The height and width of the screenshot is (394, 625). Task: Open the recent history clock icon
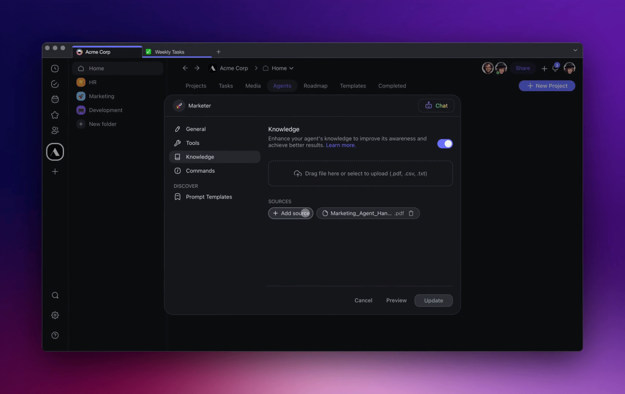pyautogui.click(x=55, y=69)
